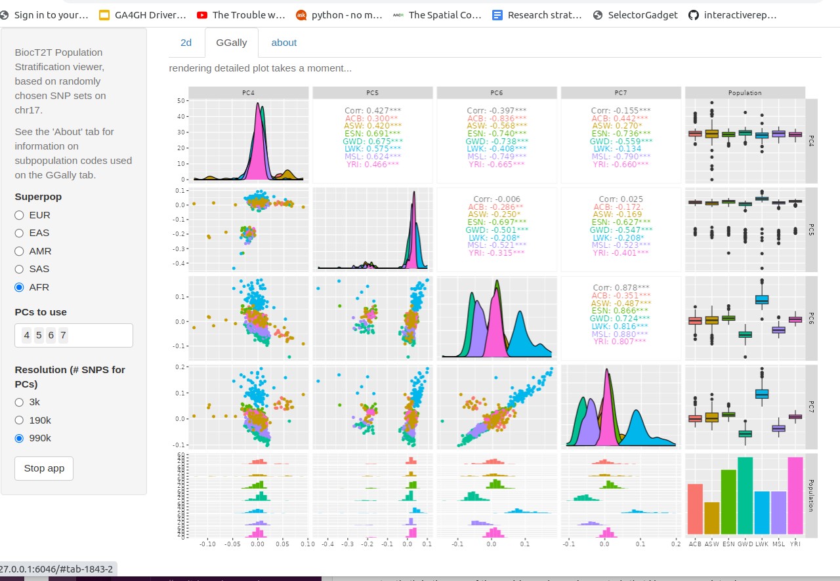Choose the SAS superpopulation option
840x581 pixels.
pyautogui.click(x=20, y=269)
